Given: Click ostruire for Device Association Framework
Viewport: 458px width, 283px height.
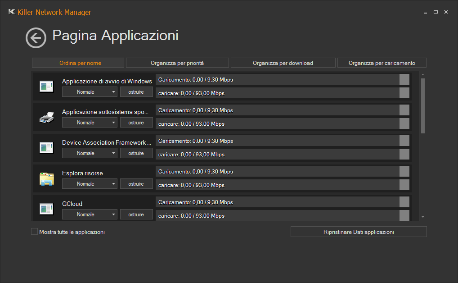Looking at the screenshot, I should [136, 153].
